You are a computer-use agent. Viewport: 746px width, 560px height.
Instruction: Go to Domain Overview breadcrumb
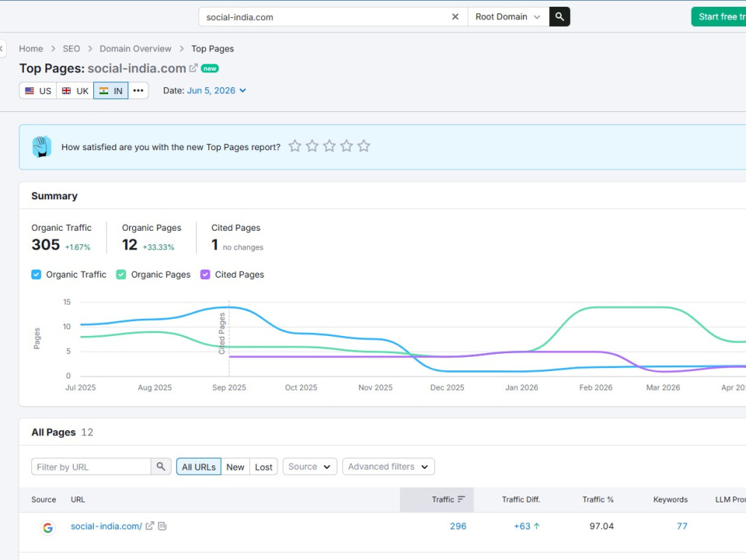point(135,49)
